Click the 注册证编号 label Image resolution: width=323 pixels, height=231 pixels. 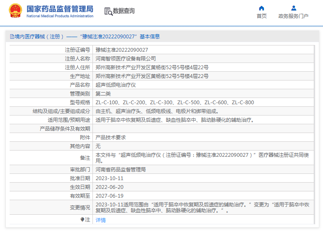(77, 50)
